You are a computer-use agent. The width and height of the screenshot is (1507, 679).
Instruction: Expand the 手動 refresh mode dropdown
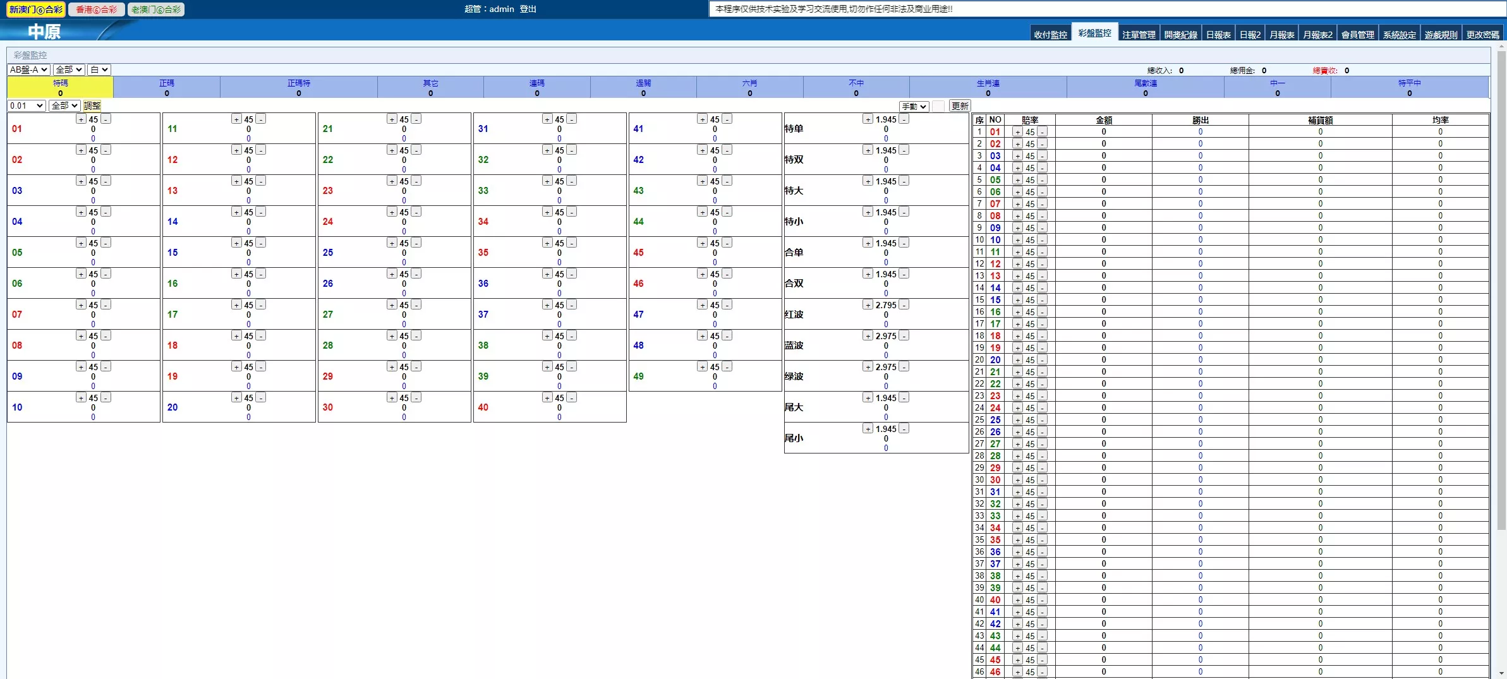pyautogui.click(x=914, y=106)
